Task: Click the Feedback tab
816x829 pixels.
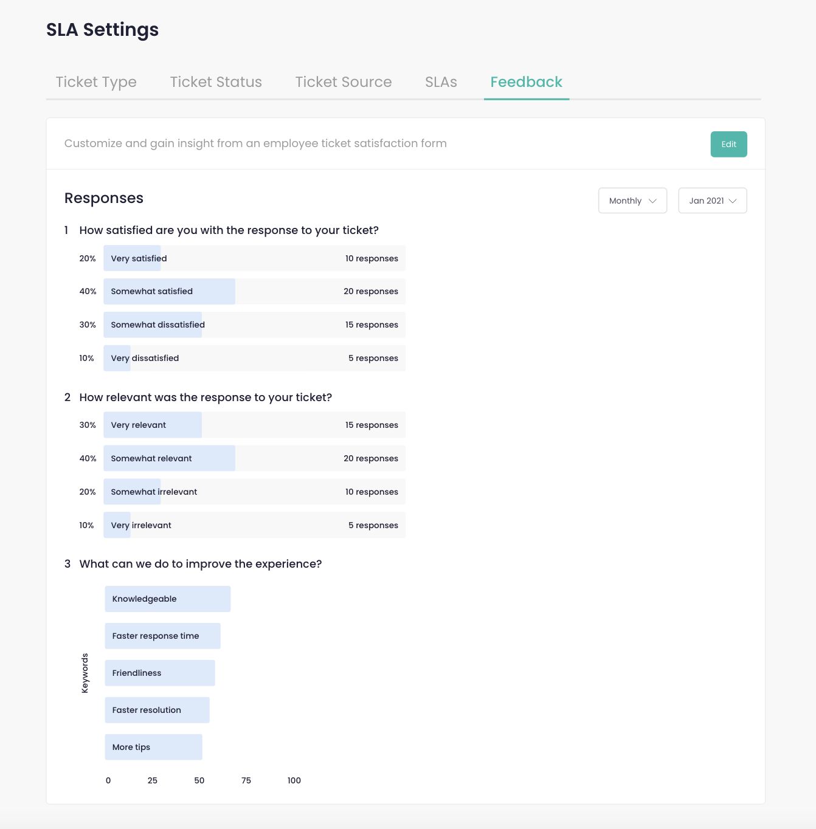Action: coord(526,82)
